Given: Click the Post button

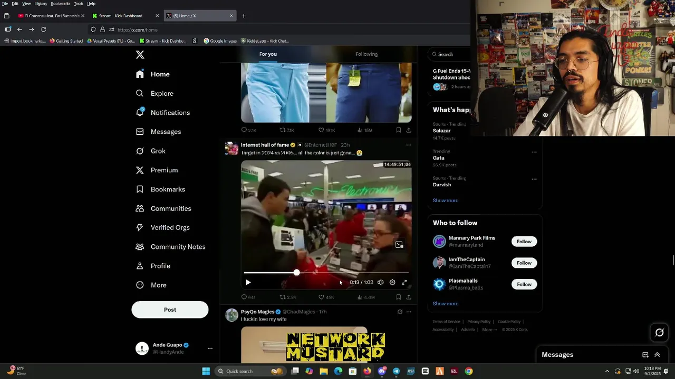Looking at the screenshot, I should (170, 310).
